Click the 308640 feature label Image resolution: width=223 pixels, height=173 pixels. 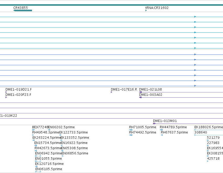coord(201,132)
